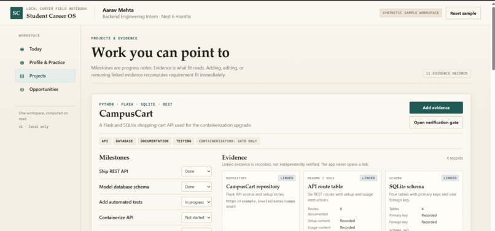The height and width of the screenshot is (231, 495).
Task: Click the Milestones heading
Action: pos(114,157)
